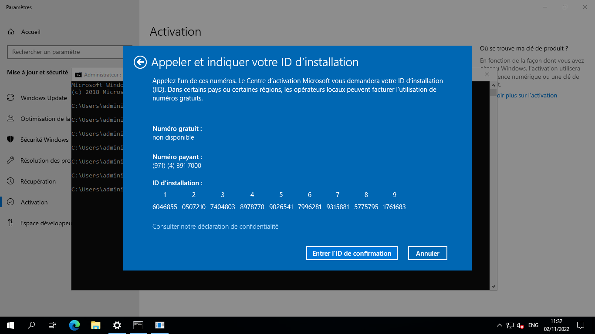
Task: Click the delivery optimization icon
Action: (x=10, y=119)
